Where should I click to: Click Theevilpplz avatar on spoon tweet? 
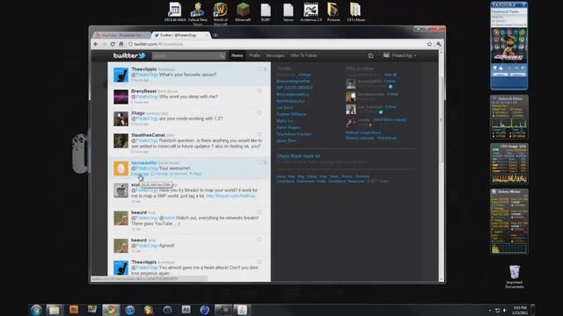(121, 75)
